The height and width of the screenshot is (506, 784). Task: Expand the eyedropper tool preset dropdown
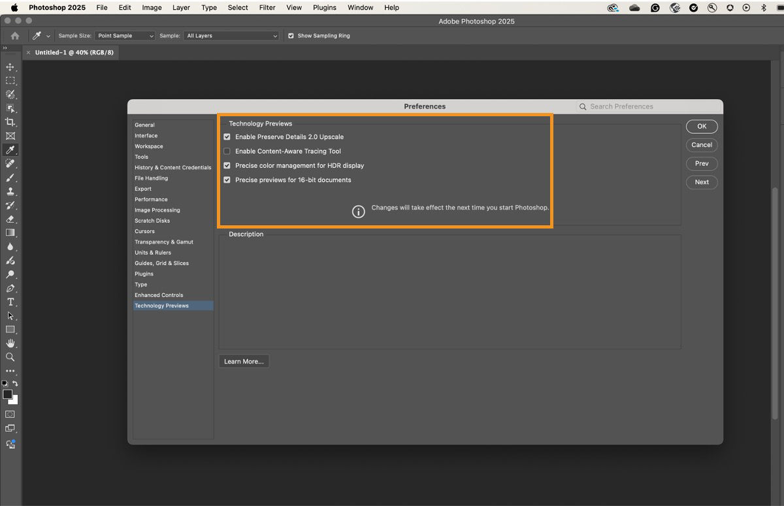pos(48,36)
